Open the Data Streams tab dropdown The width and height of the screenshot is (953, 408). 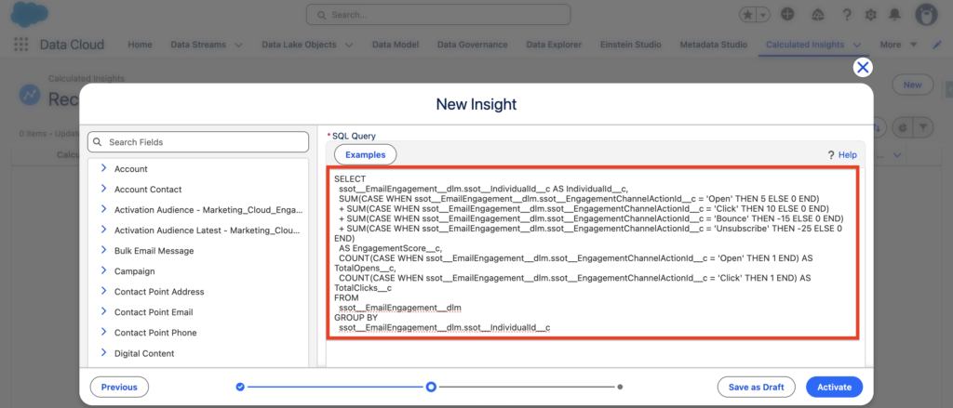tap(238, 45)
